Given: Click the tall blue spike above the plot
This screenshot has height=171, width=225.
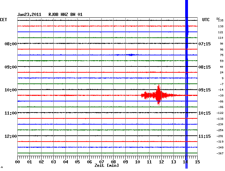Looking at the screenshot, I should point(187,9).
